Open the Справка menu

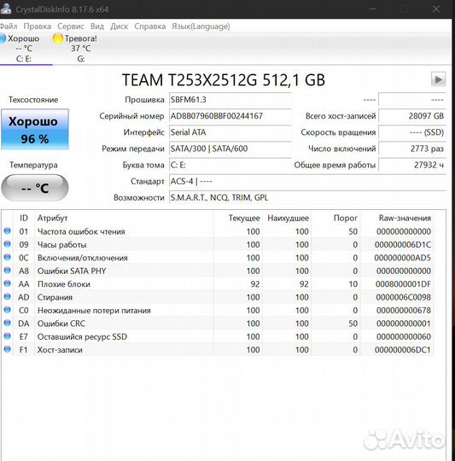[150, 26]
